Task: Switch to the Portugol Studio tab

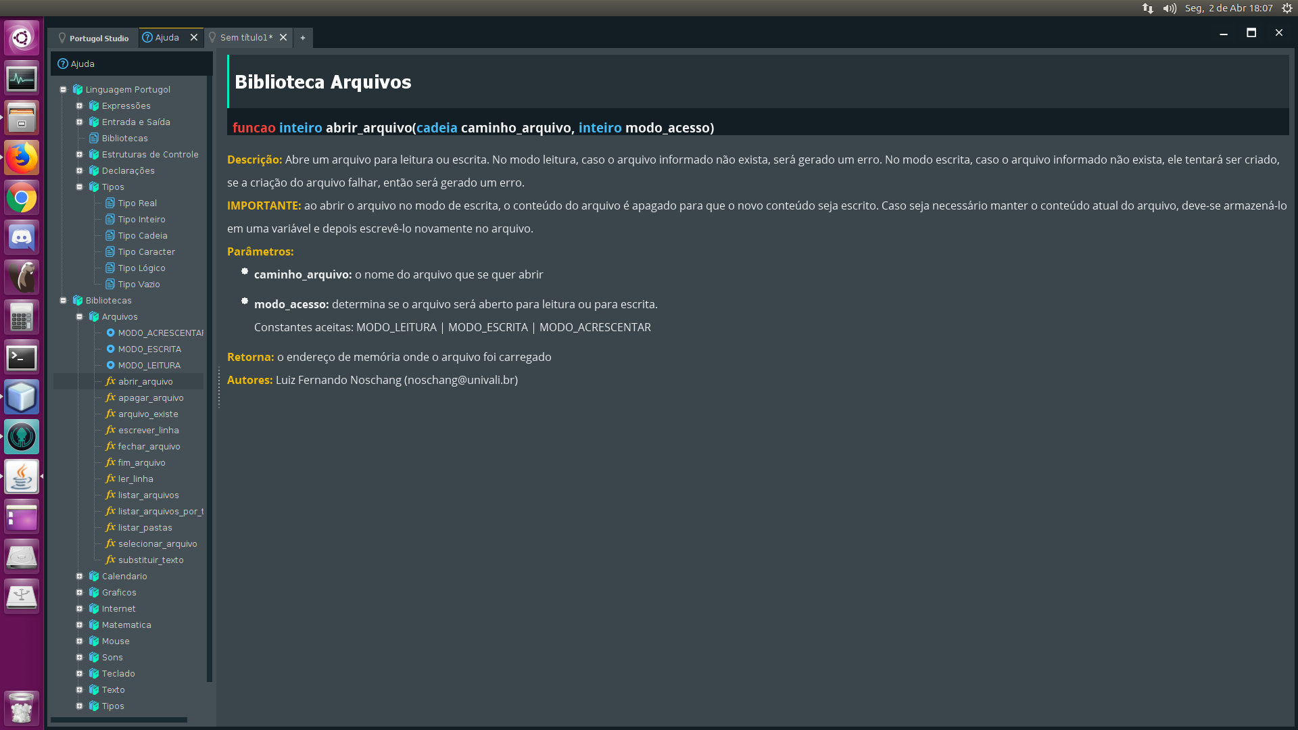Action: tap(95, 38)
